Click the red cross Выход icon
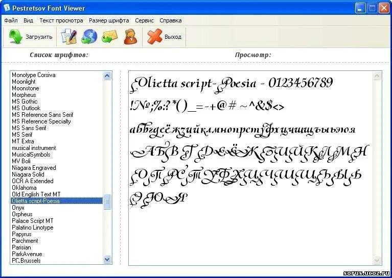Viewport: 392px width, 278px height. pos(155,37)
